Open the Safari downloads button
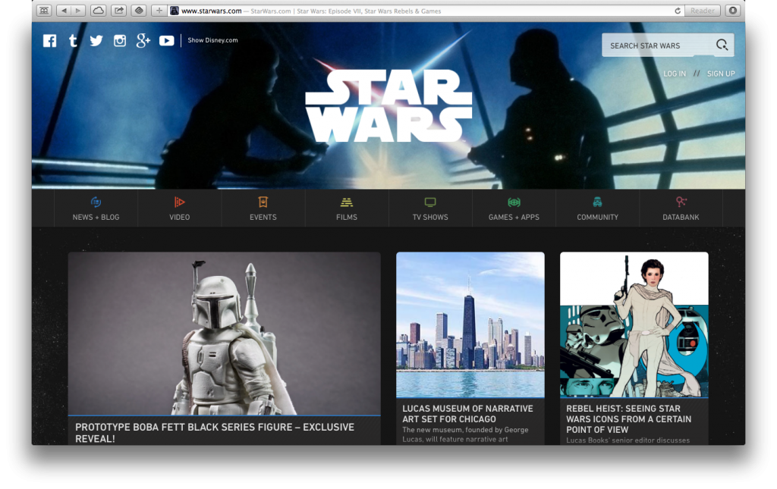Screen dimensions: 777x489 pos(732,11)
